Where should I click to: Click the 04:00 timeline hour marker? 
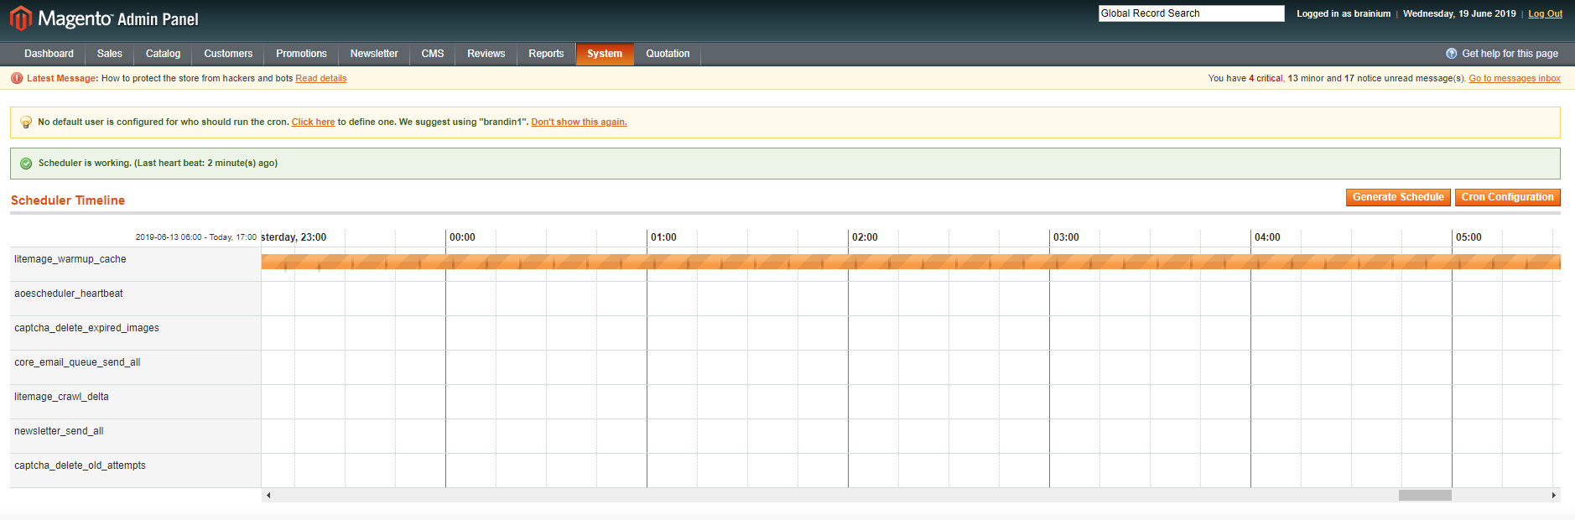pyautogui.click(x=1267, y=237)
